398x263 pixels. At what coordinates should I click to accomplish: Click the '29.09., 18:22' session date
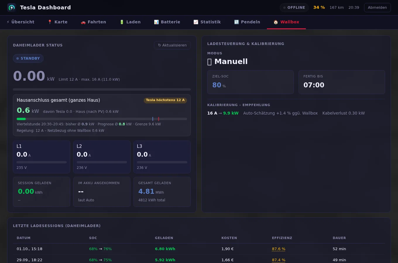pos(30,260)
